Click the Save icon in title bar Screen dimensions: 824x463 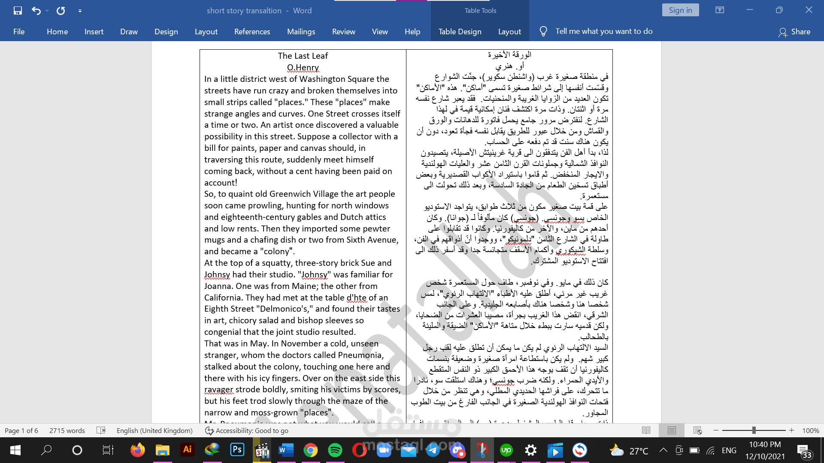pyautogui.click(x=18, y=10)
